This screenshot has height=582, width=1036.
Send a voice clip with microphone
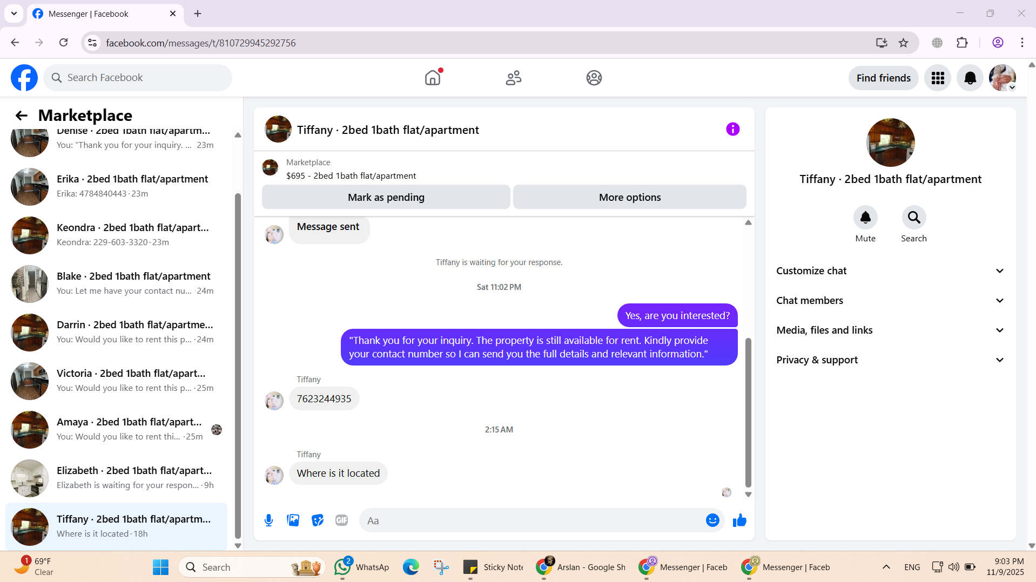pyautogui.click(x=268, y=520)
